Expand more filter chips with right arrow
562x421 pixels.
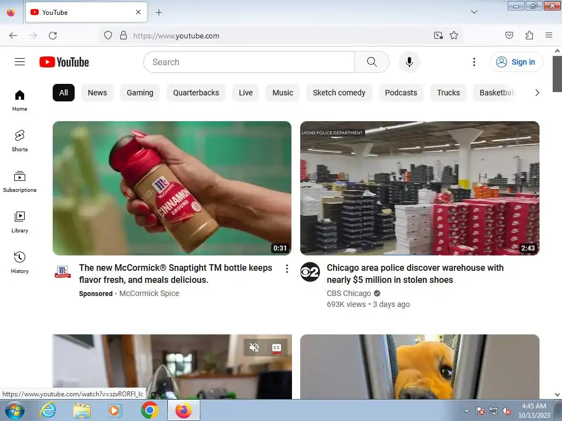click(537, 93)
